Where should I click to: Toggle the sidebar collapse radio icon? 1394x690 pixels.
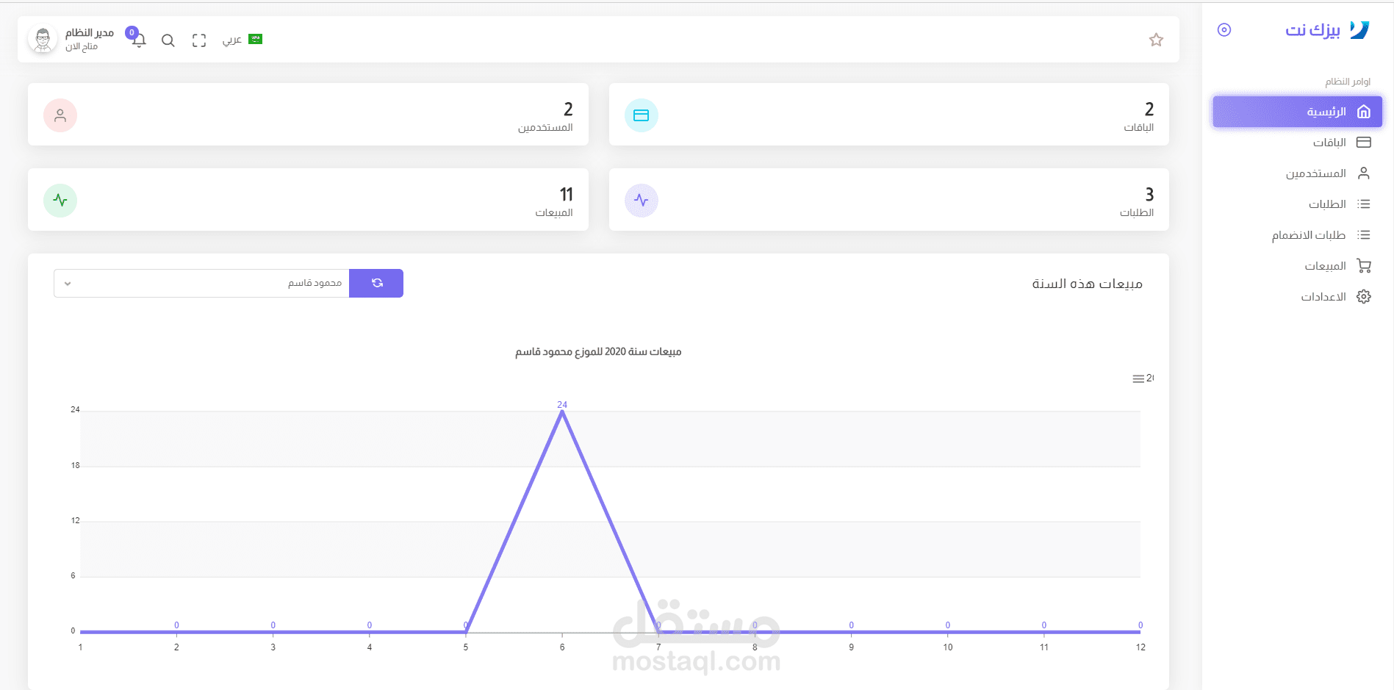(1224, 30)
